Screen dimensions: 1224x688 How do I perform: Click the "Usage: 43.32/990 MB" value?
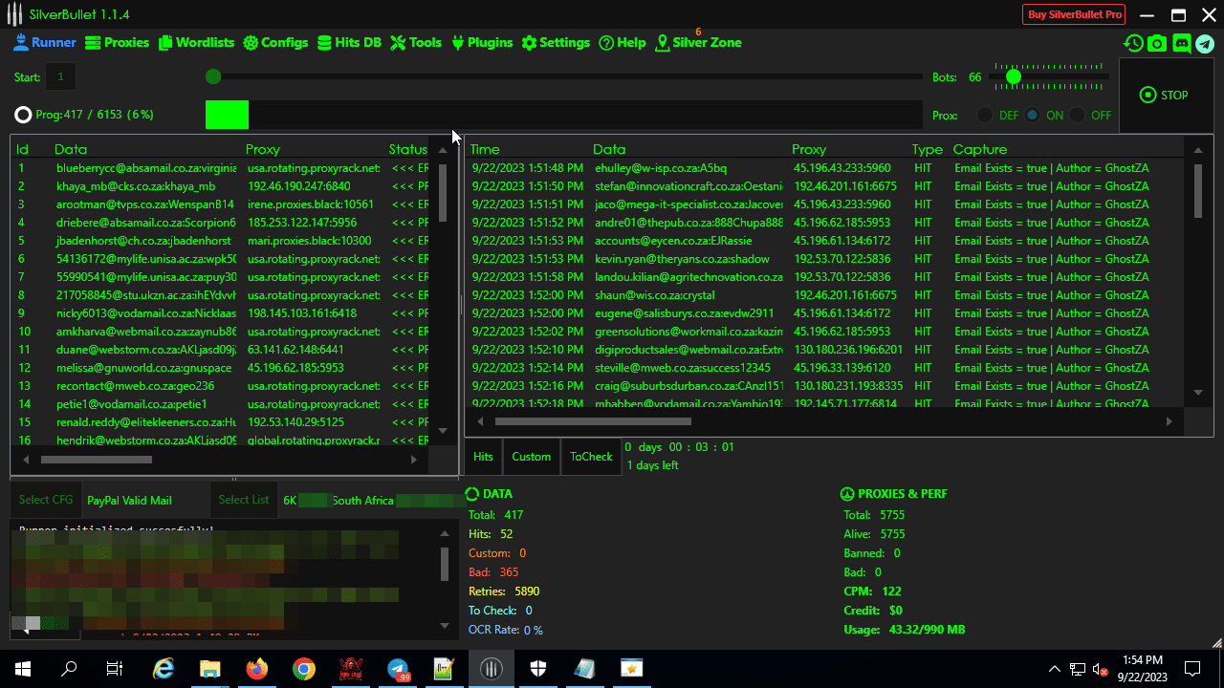(905, 630)
